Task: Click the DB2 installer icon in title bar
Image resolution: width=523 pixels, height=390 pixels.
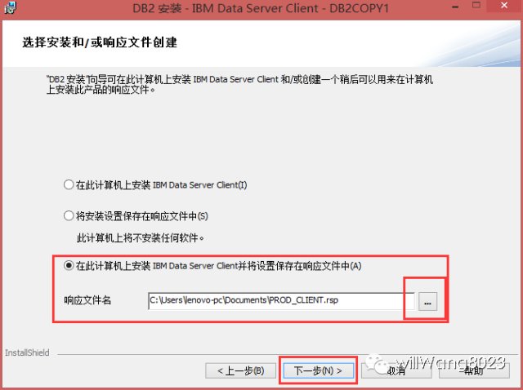Action: (10, 8)
